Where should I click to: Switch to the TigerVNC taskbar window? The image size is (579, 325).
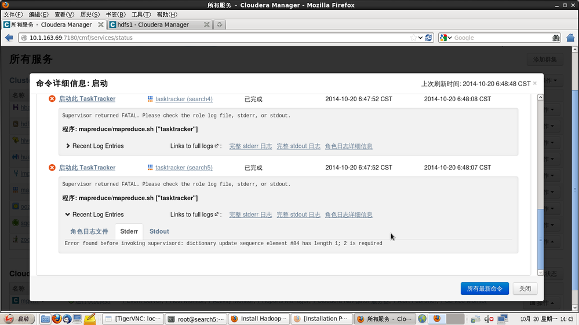[x=133, y=319]
